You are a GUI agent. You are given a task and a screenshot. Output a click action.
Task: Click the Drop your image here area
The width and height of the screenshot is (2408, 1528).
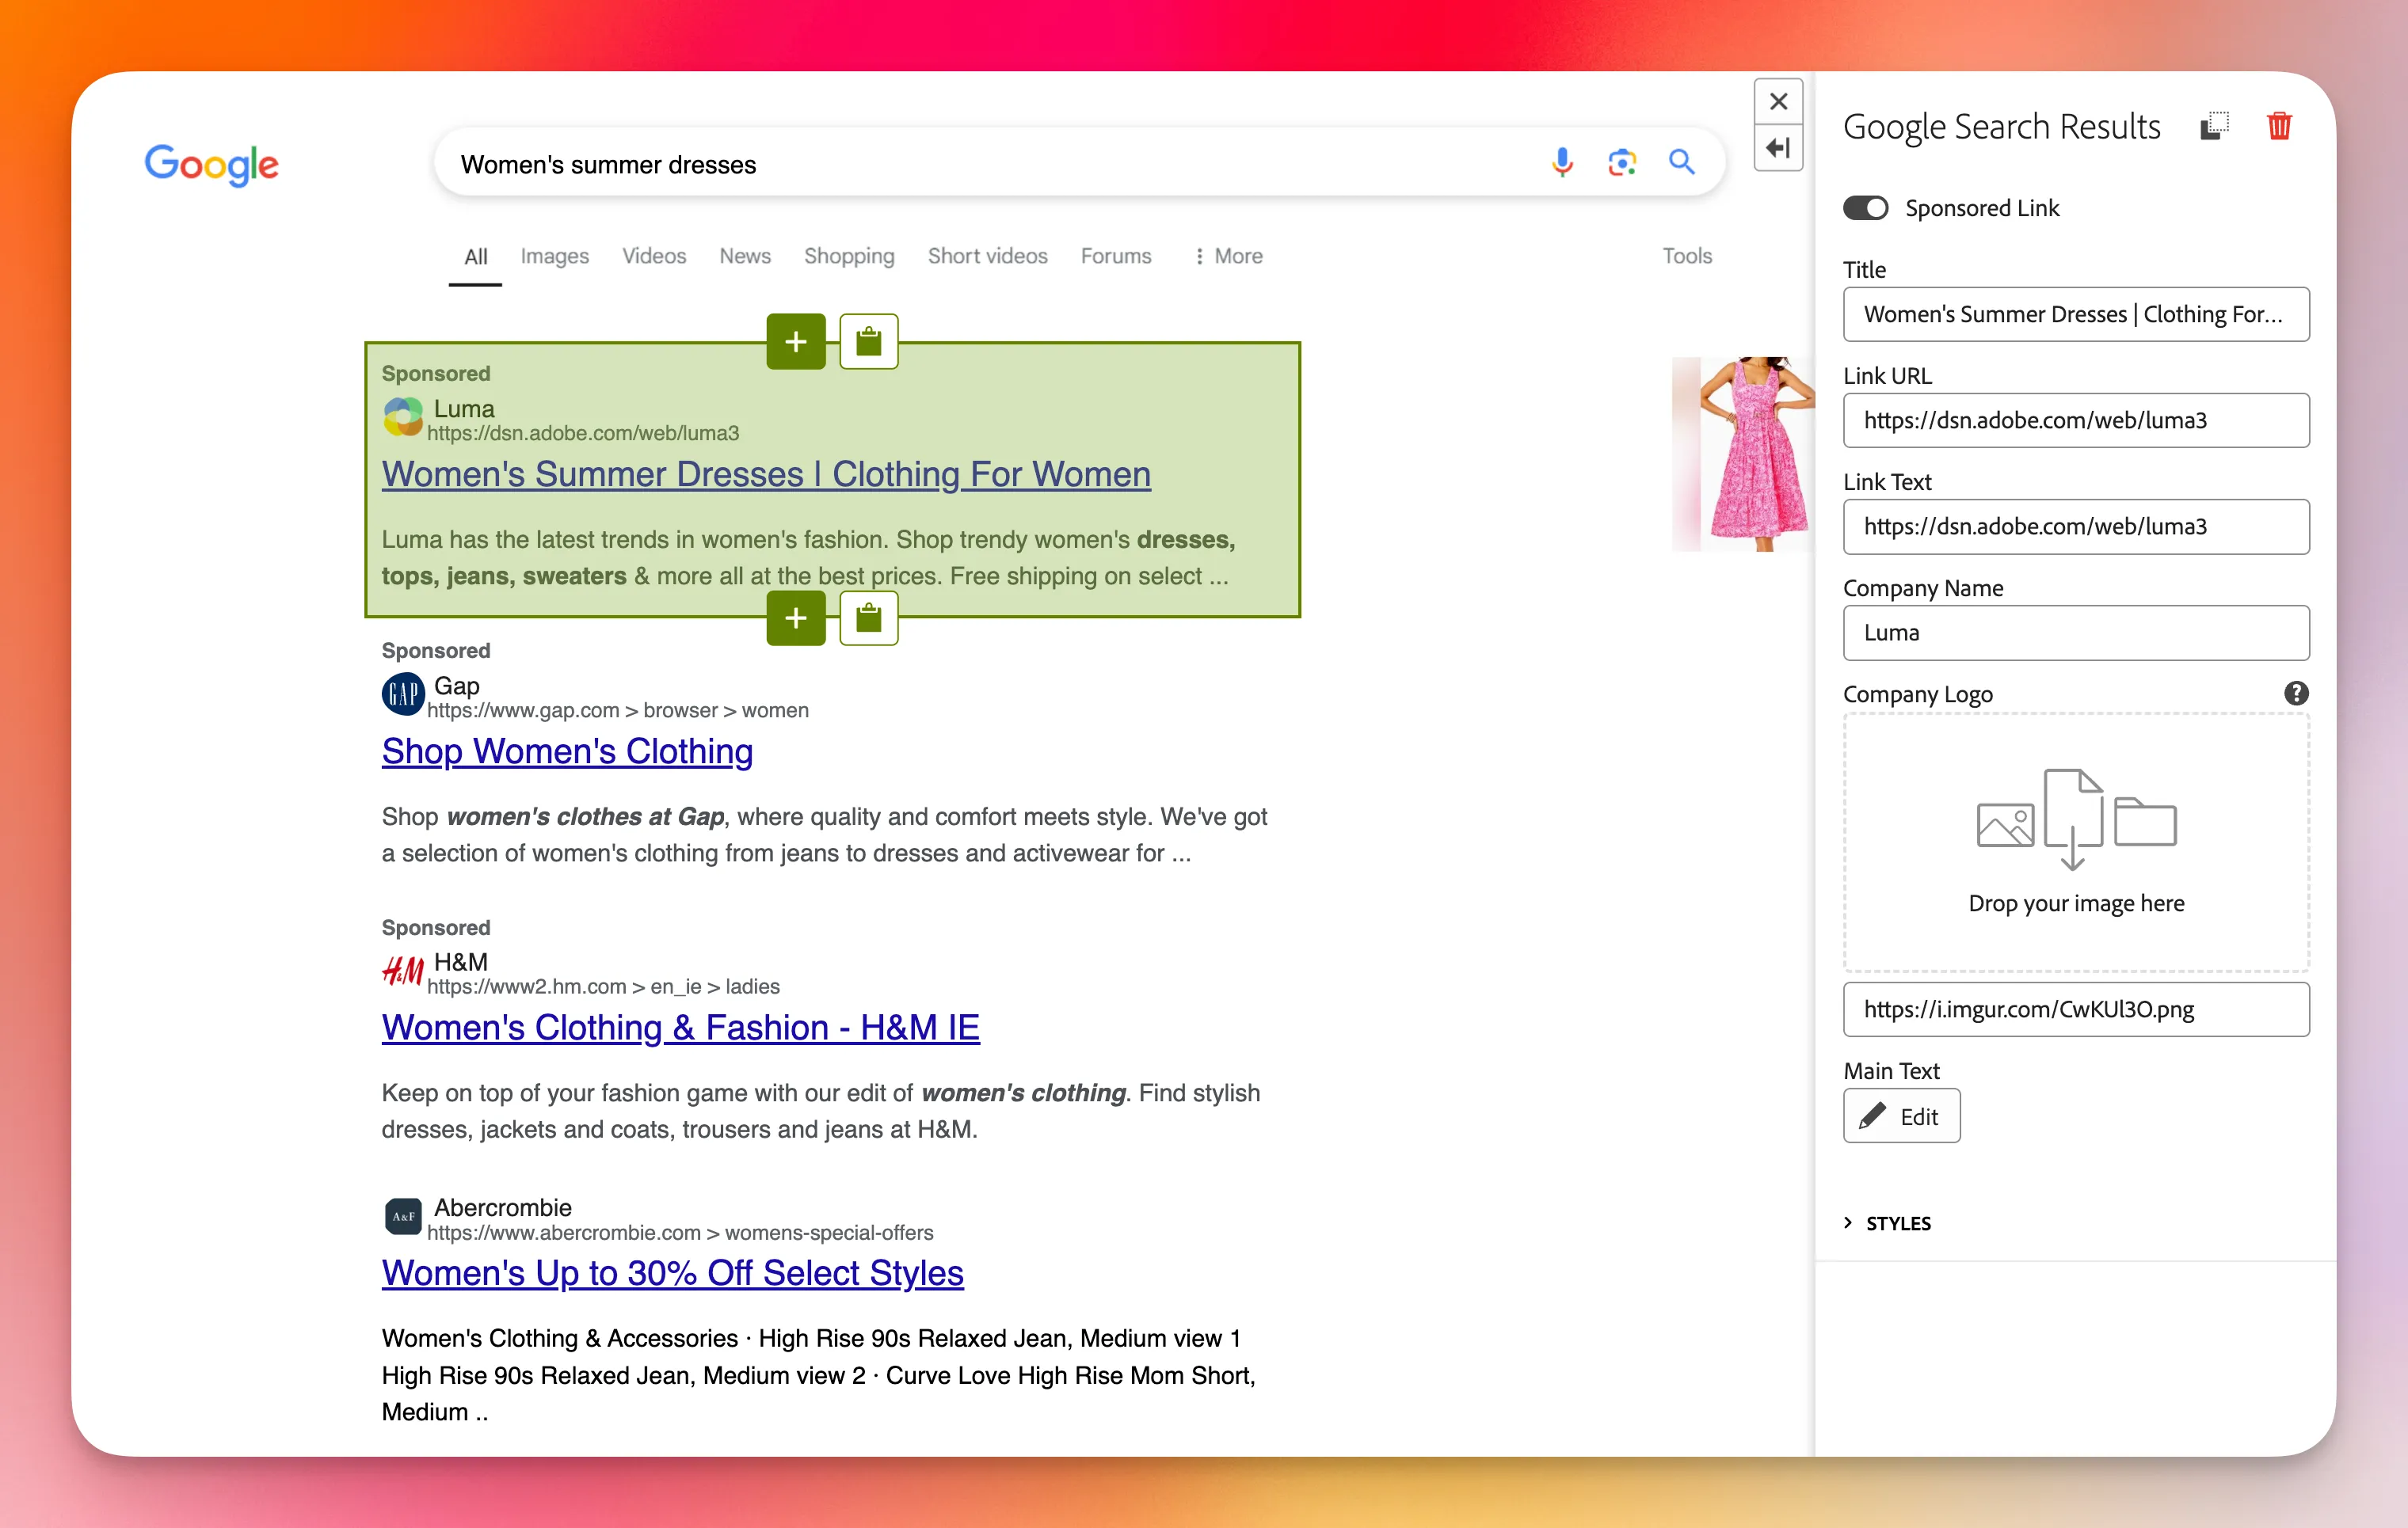tap(2076, 842)
